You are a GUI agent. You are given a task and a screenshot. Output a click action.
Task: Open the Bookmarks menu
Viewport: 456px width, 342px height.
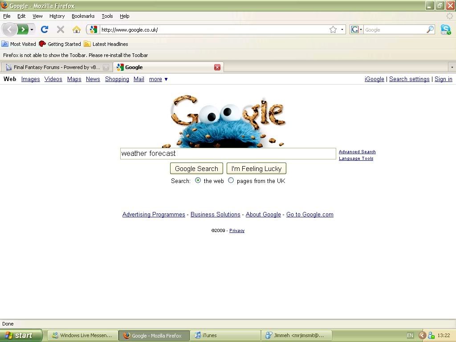pyautogui.click(x=83, y=16)
